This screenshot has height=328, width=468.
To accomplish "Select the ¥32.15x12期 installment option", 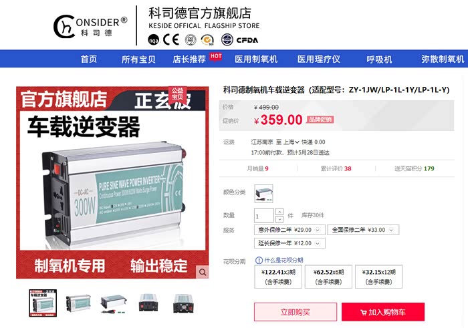I will tap(379, 277).
